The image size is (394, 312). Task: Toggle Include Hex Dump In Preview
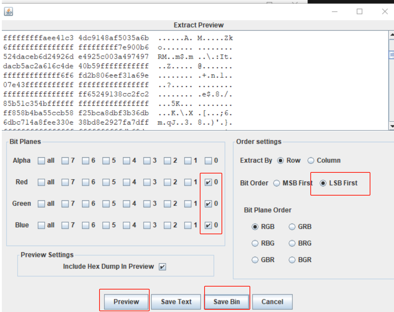pos(163,267)
